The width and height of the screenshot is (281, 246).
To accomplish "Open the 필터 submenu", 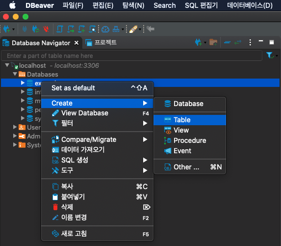I will (97, 123).
